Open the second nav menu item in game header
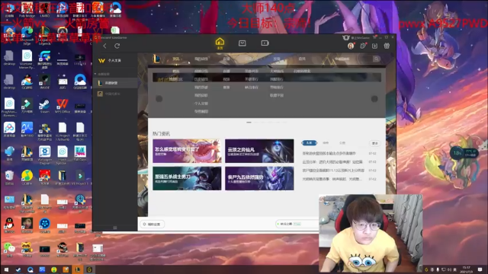This screenshot has height=274, width=488. tap(201, 59)
